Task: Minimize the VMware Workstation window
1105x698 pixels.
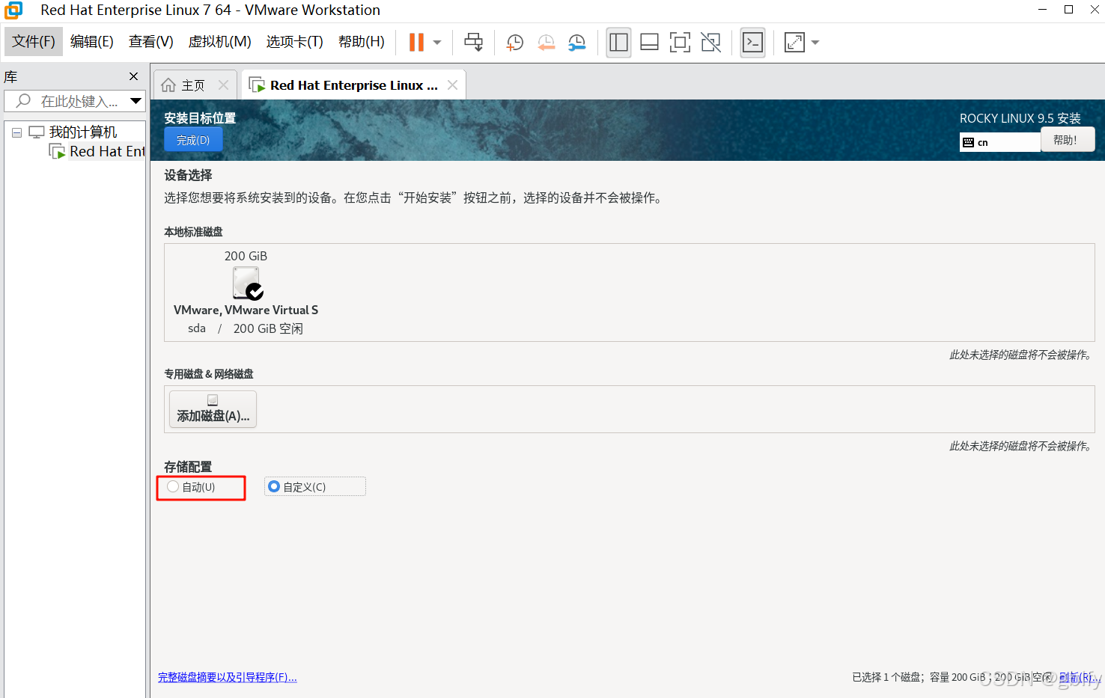Action: 1042,10
